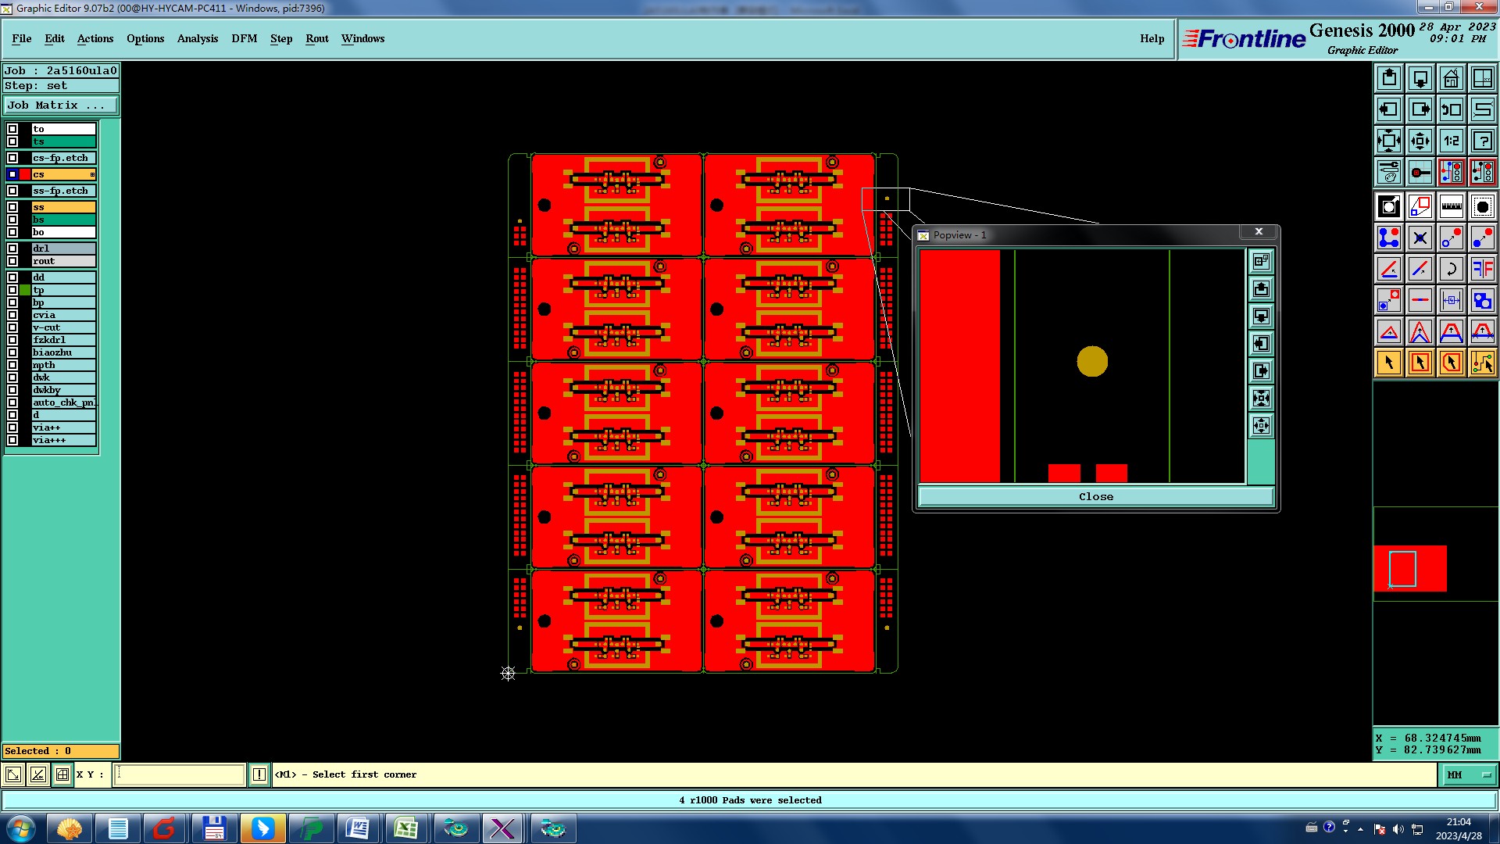Screen dimensions: 1500x844
Task: Open the Analysis menu
Action: (x=198, y=38)
